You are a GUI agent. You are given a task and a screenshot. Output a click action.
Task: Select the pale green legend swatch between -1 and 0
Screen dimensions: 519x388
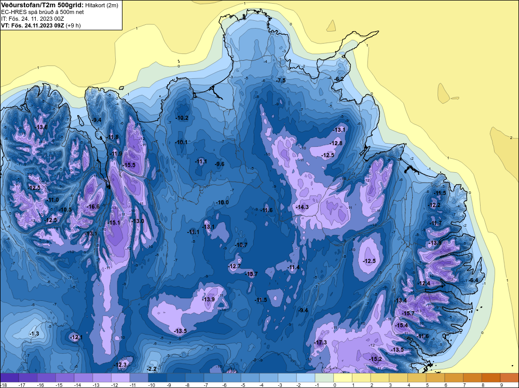(x=324, y=377)
